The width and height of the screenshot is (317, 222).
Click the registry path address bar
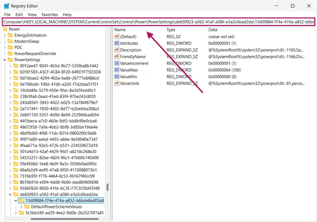(159, 22)
